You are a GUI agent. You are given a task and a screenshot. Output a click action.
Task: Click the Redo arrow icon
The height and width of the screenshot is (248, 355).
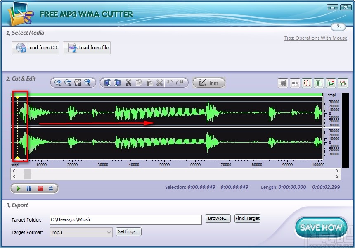(180, 83)
